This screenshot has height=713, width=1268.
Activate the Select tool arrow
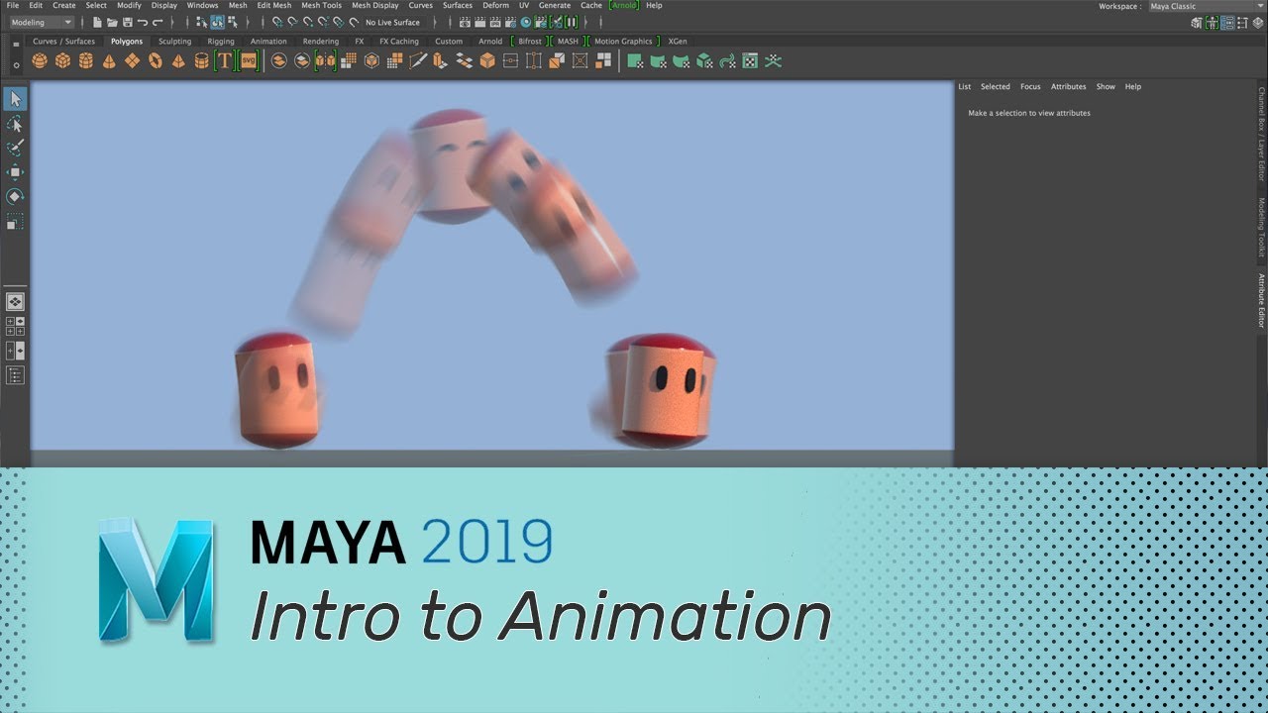coord(15,99)
